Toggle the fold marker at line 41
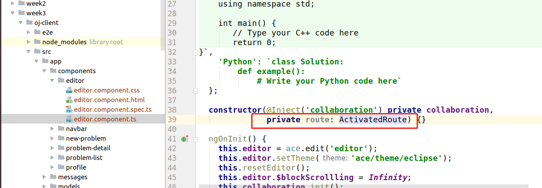The height and width of the screenshot is (188, 542). (195, 139)
